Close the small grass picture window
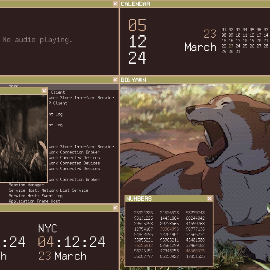 (x=44, y=91)
